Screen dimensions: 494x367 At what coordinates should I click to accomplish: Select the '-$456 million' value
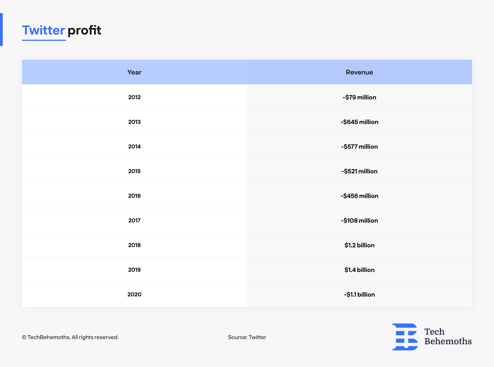point(360,196)
